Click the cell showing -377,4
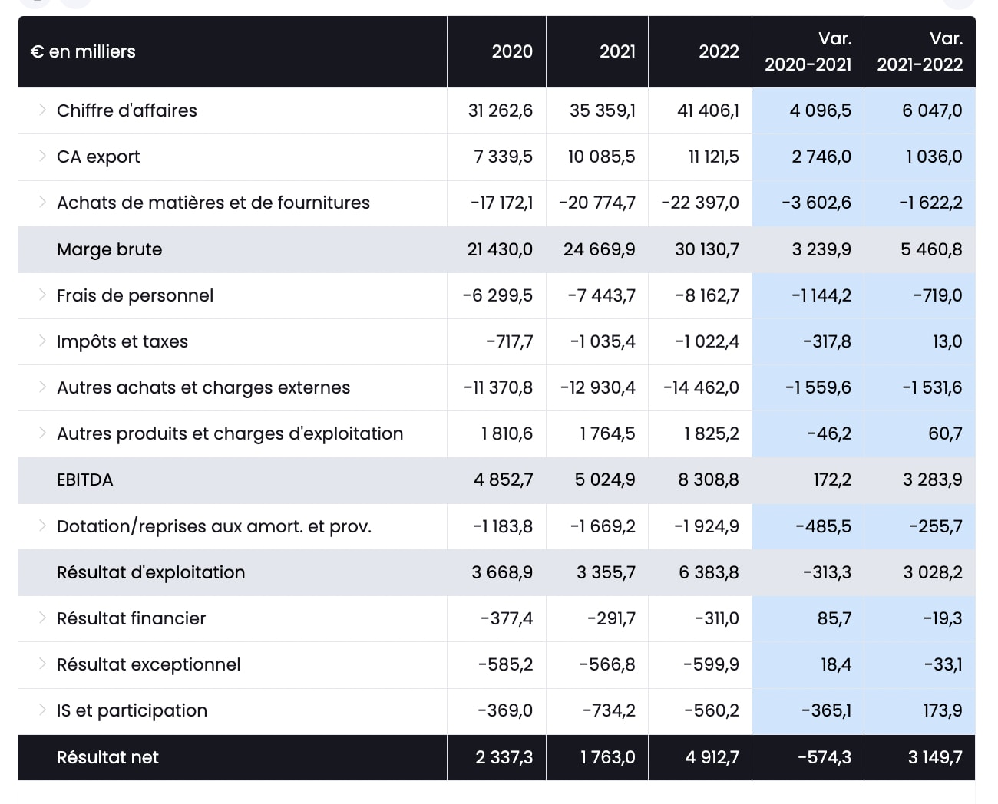This screenshot has height=804, width=998. (x=506, y=618)
